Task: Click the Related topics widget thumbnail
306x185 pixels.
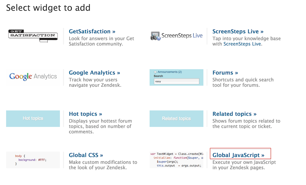Action: 176,118
